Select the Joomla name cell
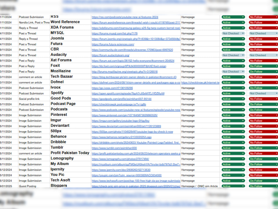Viewport: 278px width, 209px height. click(x=70, y=38)
